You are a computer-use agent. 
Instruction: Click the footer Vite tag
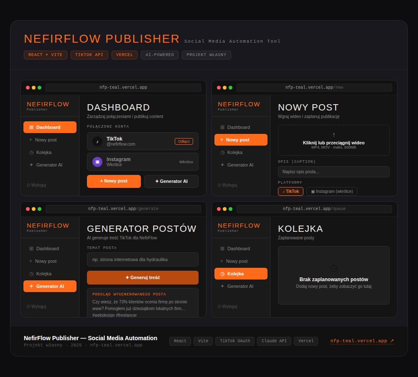[x=203, y=341]
